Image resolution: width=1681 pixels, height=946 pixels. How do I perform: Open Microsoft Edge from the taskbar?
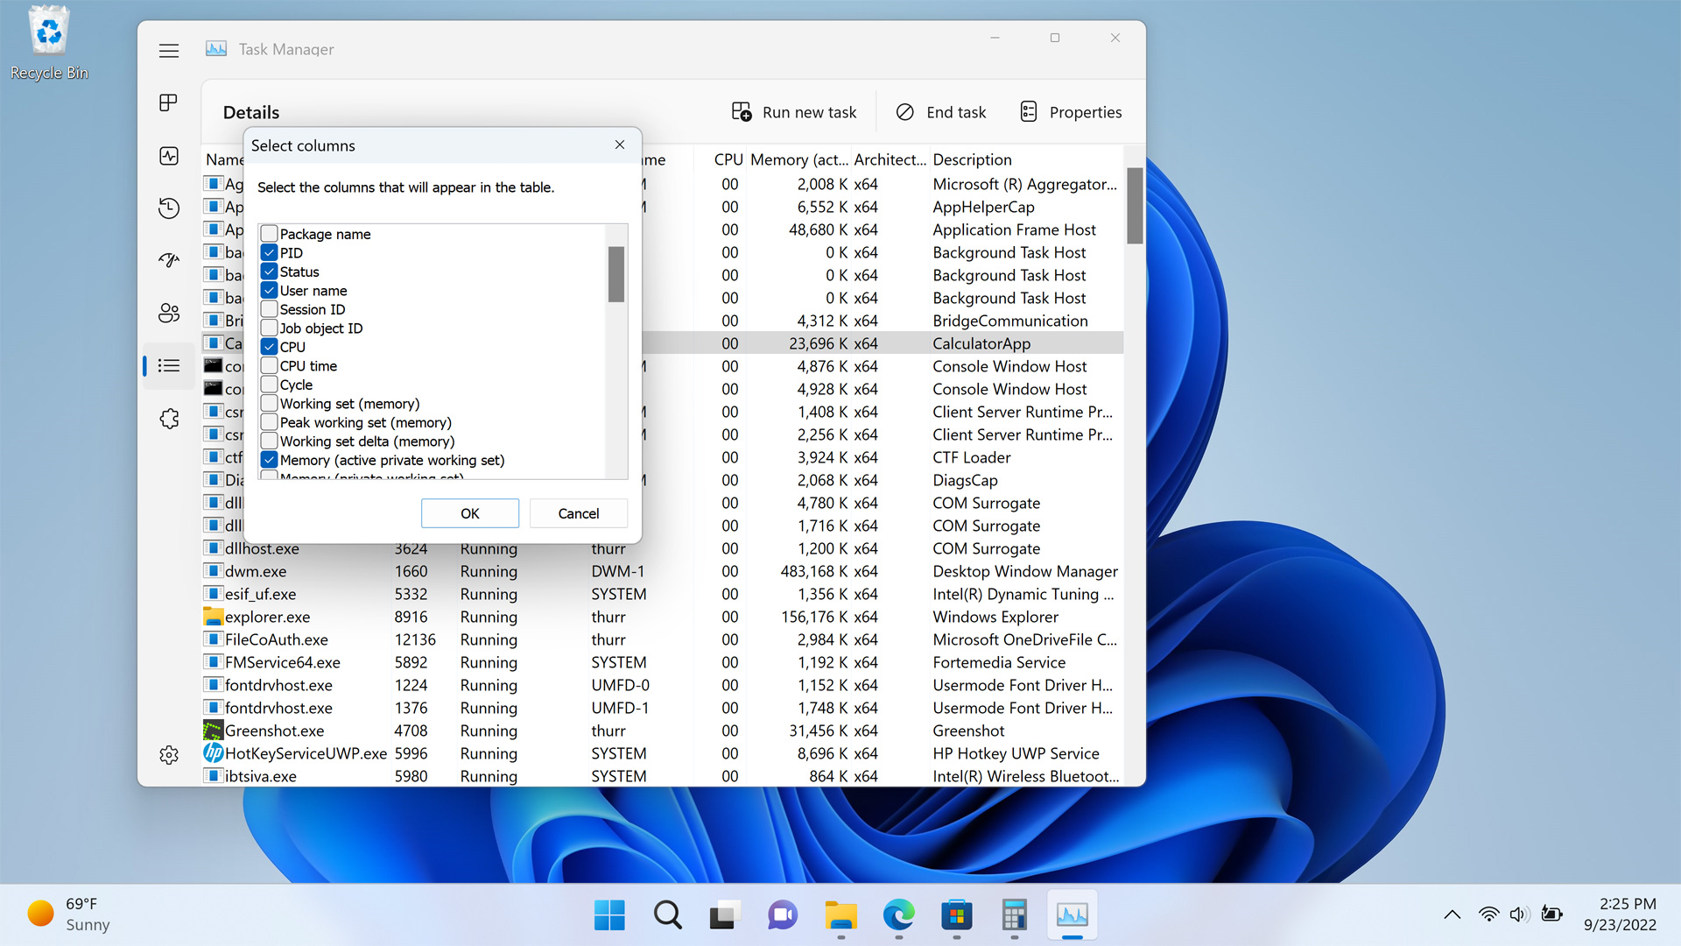[898, 915]
